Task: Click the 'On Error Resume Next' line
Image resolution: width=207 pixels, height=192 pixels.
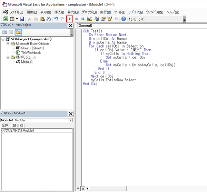Action: pos(108,35)
